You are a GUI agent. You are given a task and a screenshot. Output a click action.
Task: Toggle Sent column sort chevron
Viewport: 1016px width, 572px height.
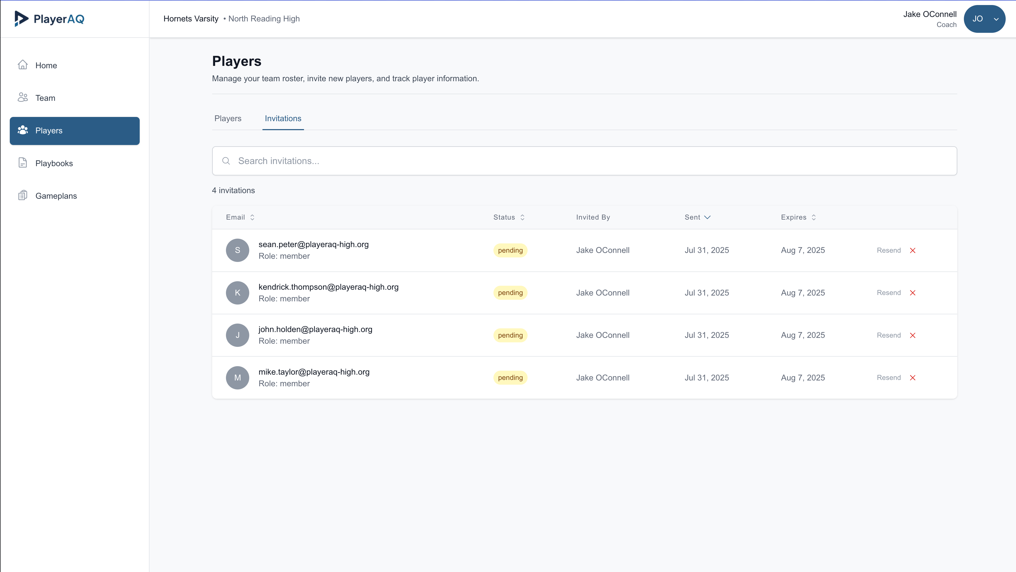coord(707,217)
